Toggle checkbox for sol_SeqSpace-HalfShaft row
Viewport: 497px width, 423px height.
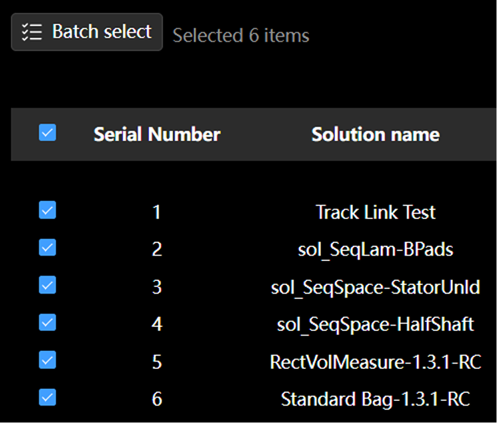click(x=47, y=322)
